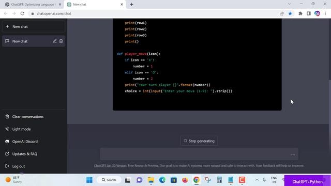Open the red C app on taskbar

pos(242,180)
